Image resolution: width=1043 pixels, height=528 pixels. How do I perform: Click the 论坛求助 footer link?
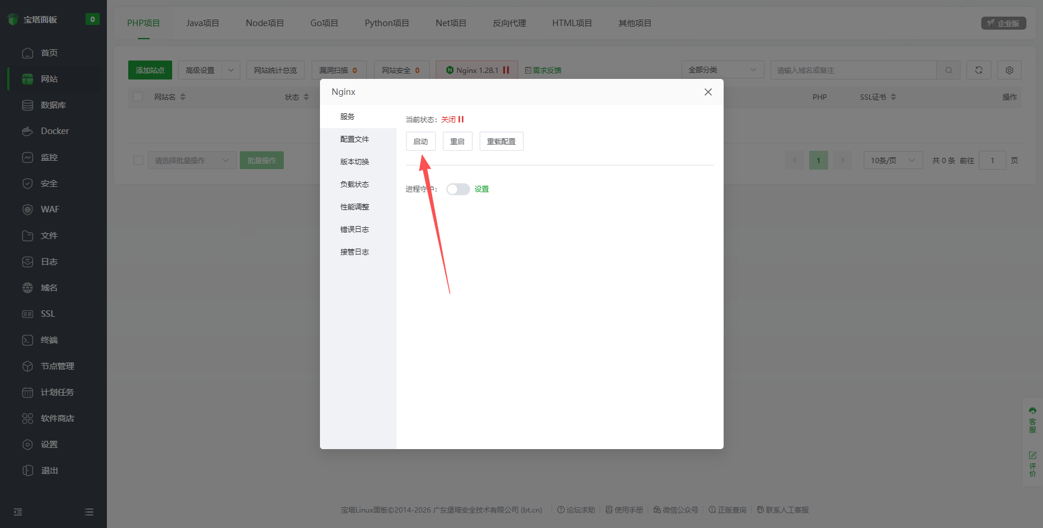tap(576, 510)
